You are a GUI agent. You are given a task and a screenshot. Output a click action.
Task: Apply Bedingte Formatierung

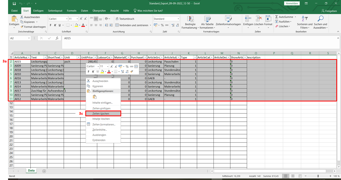click(x=190, y=23)
